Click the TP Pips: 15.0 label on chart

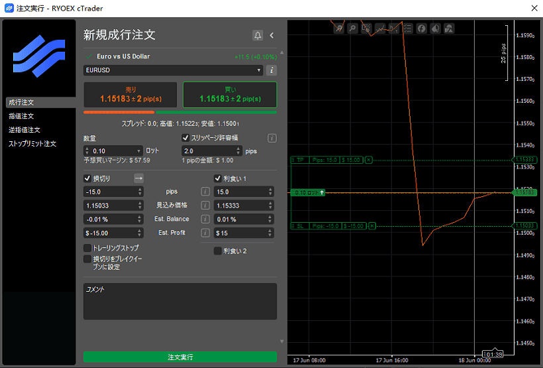(x=324, y=160)
